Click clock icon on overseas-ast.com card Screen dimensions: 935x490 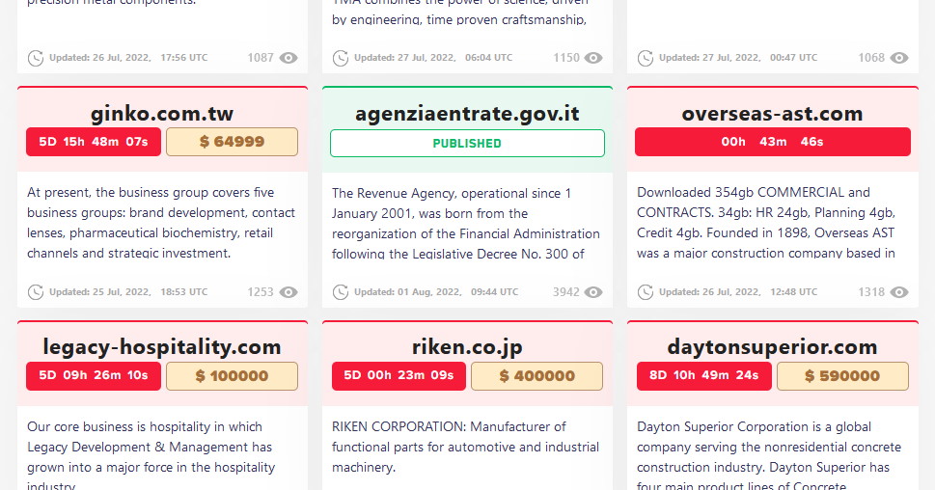coord(646,292)
